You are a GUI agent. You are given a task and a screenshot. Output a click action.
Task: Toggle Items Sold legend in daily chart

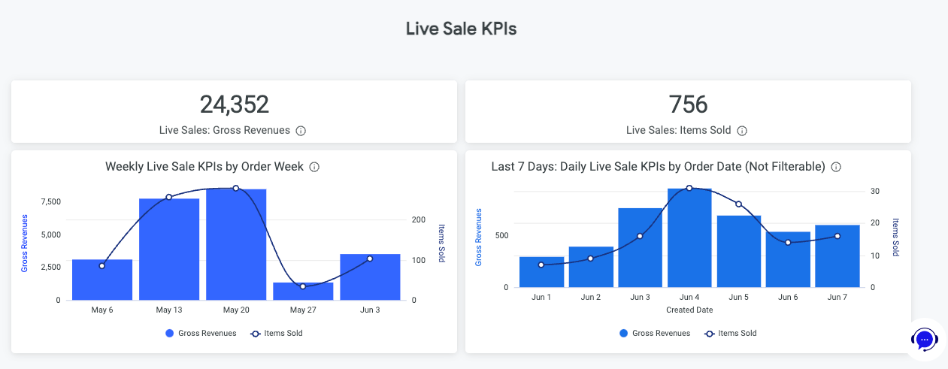tap(731, 333)
